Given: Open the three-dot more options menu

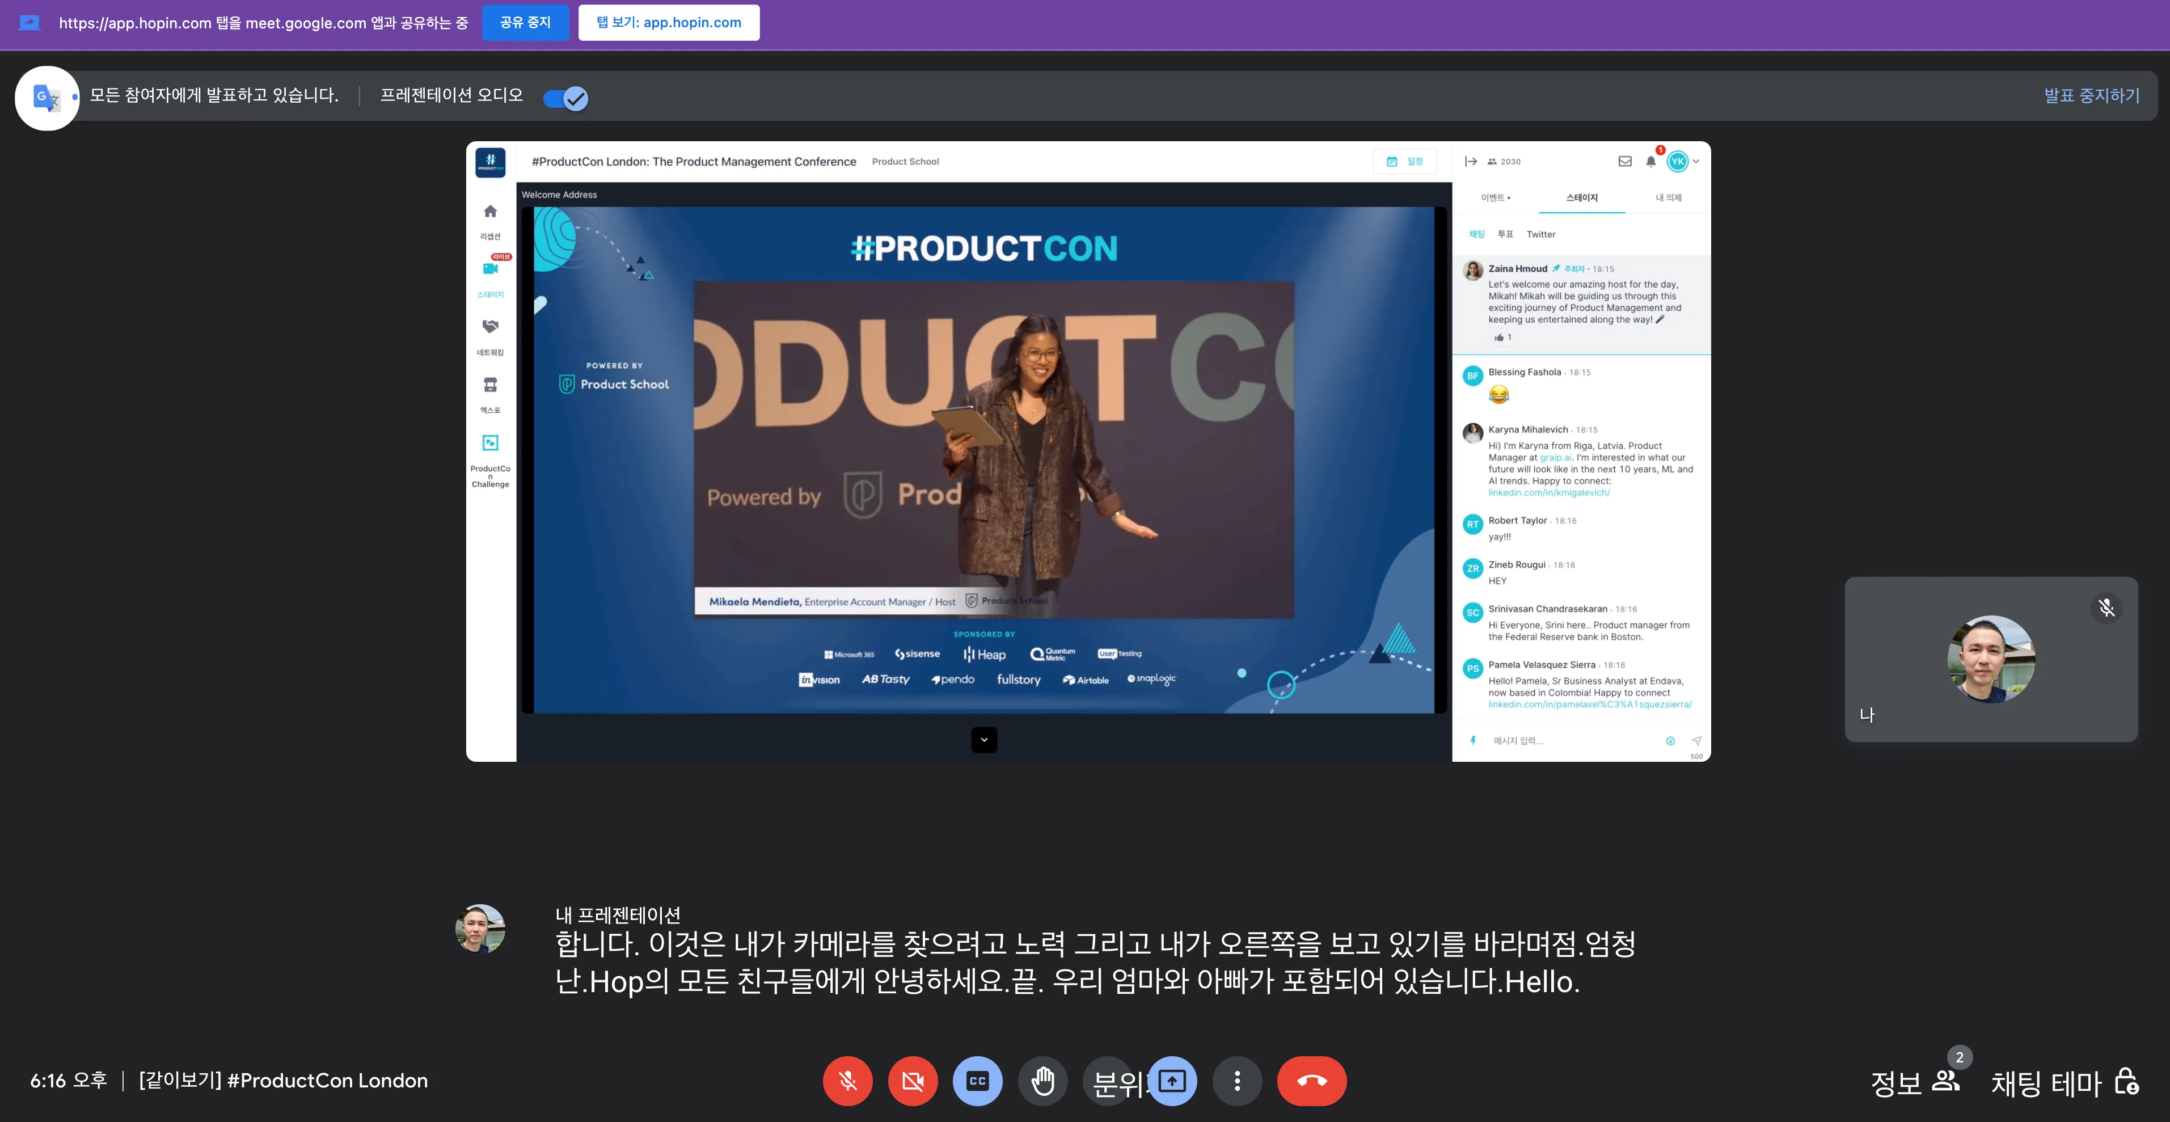Looking at the screenshot, I should coord(1238,1081).
